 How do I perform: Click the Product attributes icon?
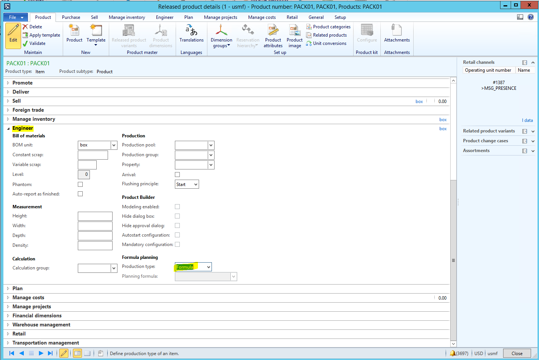click(x=273, y=31)
